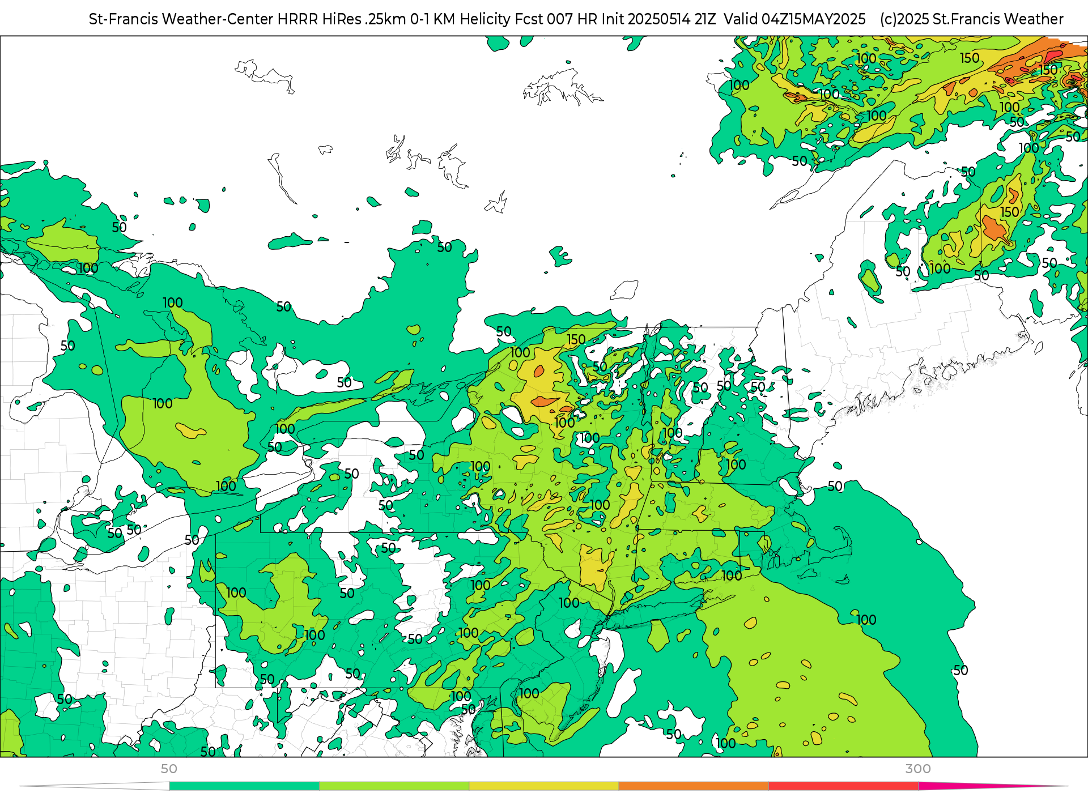Viewport: 1088px width, 793px height.
Task: Click 'Valid 04Z15MAY2025' in the title
Action: (x=795, y=19)
